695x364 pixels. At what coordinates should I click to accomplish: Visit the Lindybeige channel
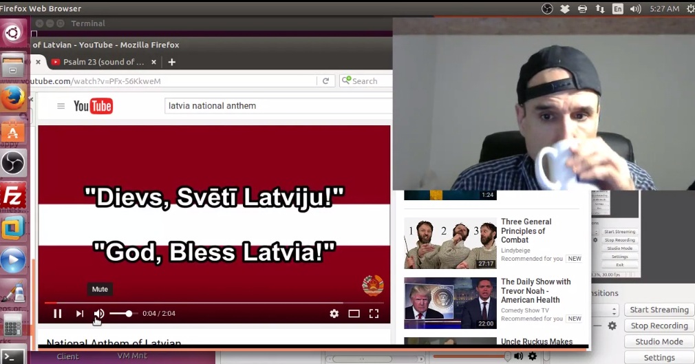[x=515, y=250]
